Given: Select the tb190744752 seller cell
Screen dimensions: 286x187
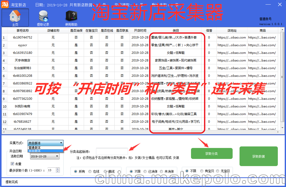Looking at the screenshot, I should point(23,37).
